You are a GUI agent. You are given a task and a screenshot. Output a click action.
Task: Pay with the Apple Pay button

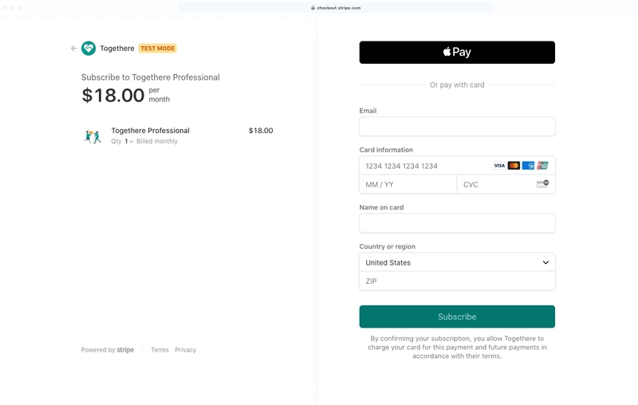tap(457, 53)
